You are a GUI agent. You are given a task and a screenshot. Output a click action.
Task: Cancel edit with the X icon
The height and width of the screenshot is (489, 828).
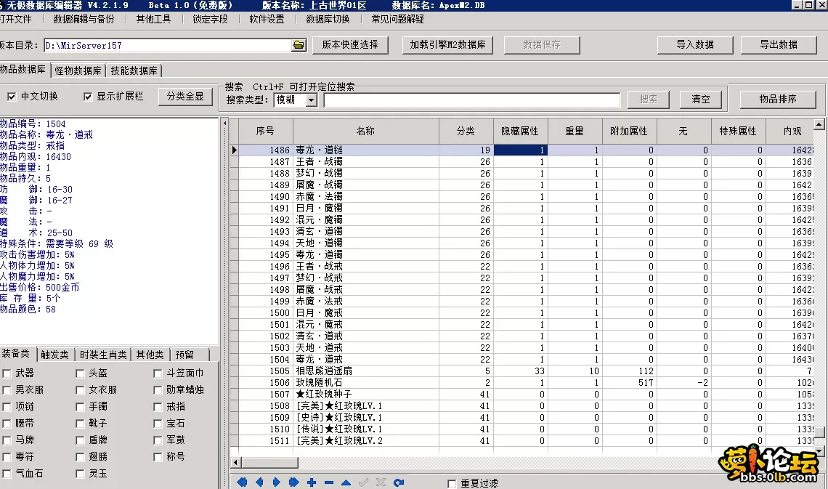381,482
